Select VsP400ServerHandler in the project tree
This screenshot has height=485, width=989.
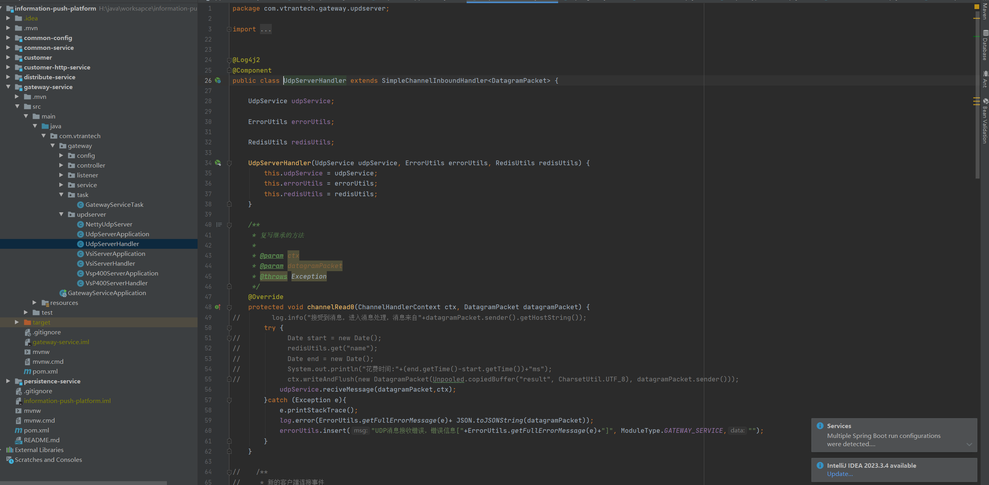(117, 283)
